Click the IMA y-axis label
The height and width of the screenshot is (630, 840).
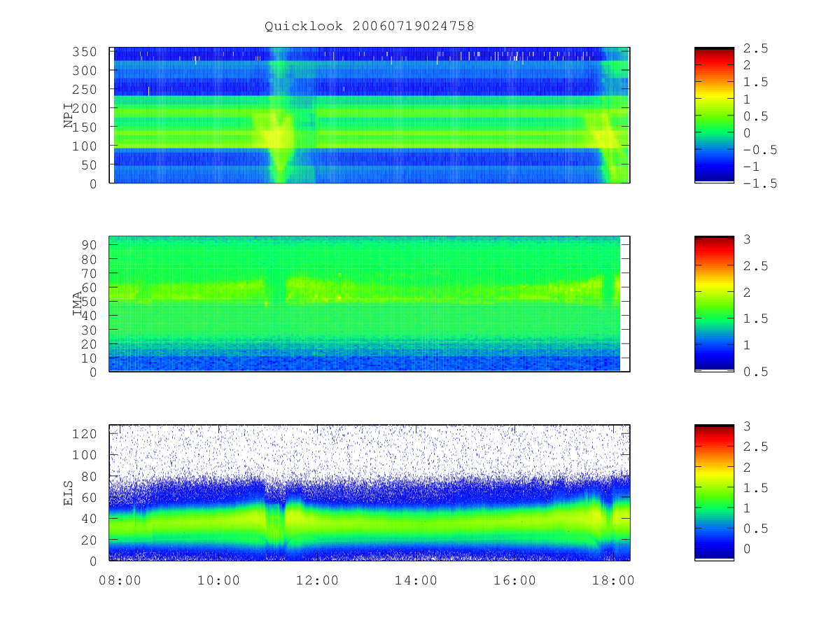click(78, 304)
